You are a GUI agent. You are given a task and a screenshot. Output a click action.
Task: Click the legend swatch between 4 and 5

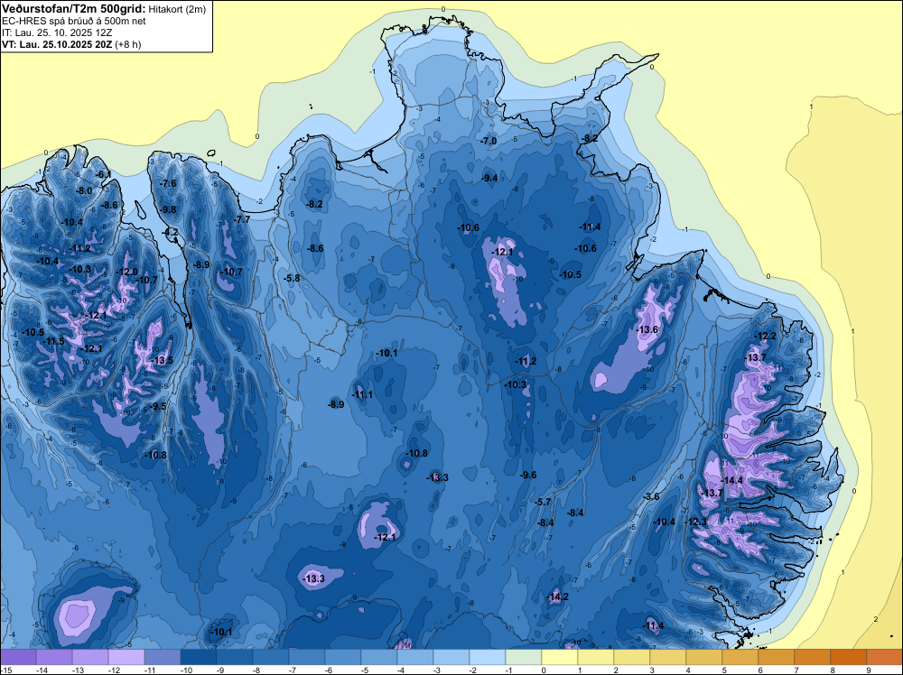[703, 657]
